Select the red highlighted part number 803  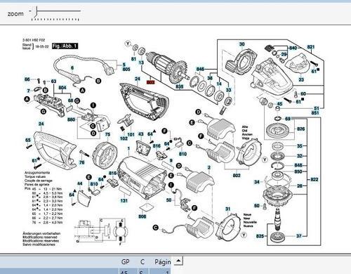tap(150, 82)
